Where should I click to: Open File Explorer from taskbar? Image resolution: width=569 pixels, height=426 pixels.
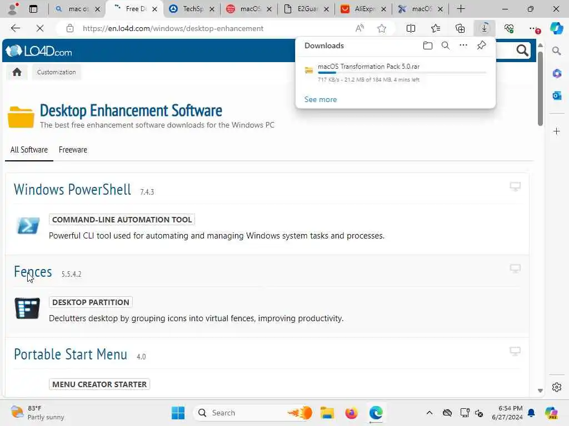pos(327,413)
